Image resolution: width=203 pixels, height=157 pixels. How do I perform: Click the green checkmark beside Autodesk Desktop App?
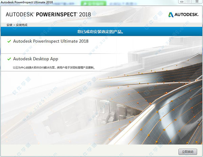coord(9,59)
